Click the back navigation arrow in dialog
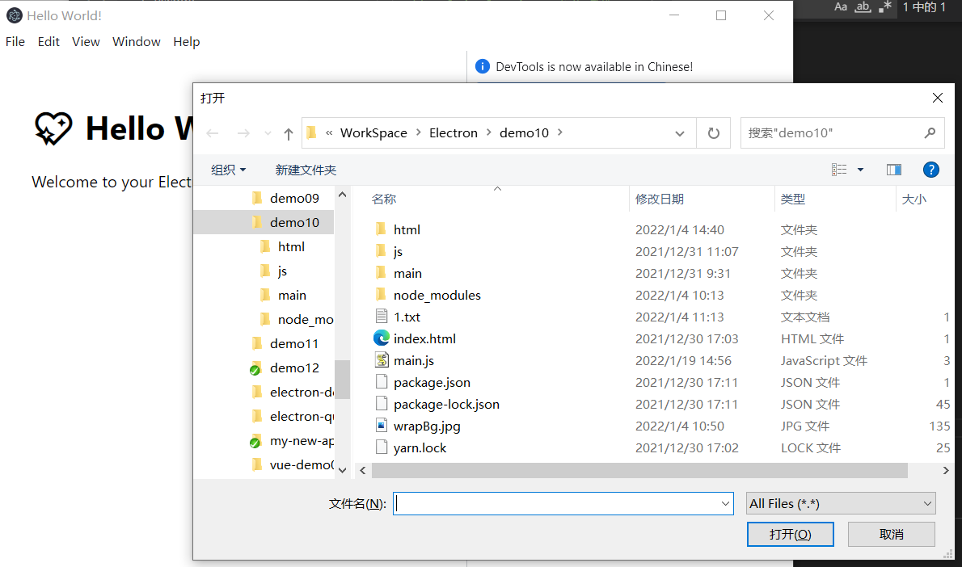This screenshot has height=567, width=962. 212,132
